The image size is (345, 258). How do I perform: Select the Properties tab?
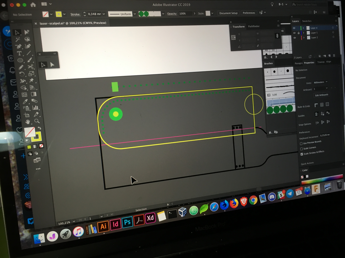[x=309, y=62]
